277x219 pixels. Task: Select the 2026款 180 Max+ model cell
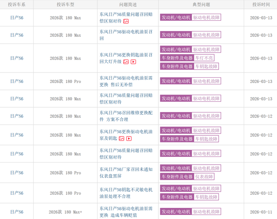coord(65,212)
